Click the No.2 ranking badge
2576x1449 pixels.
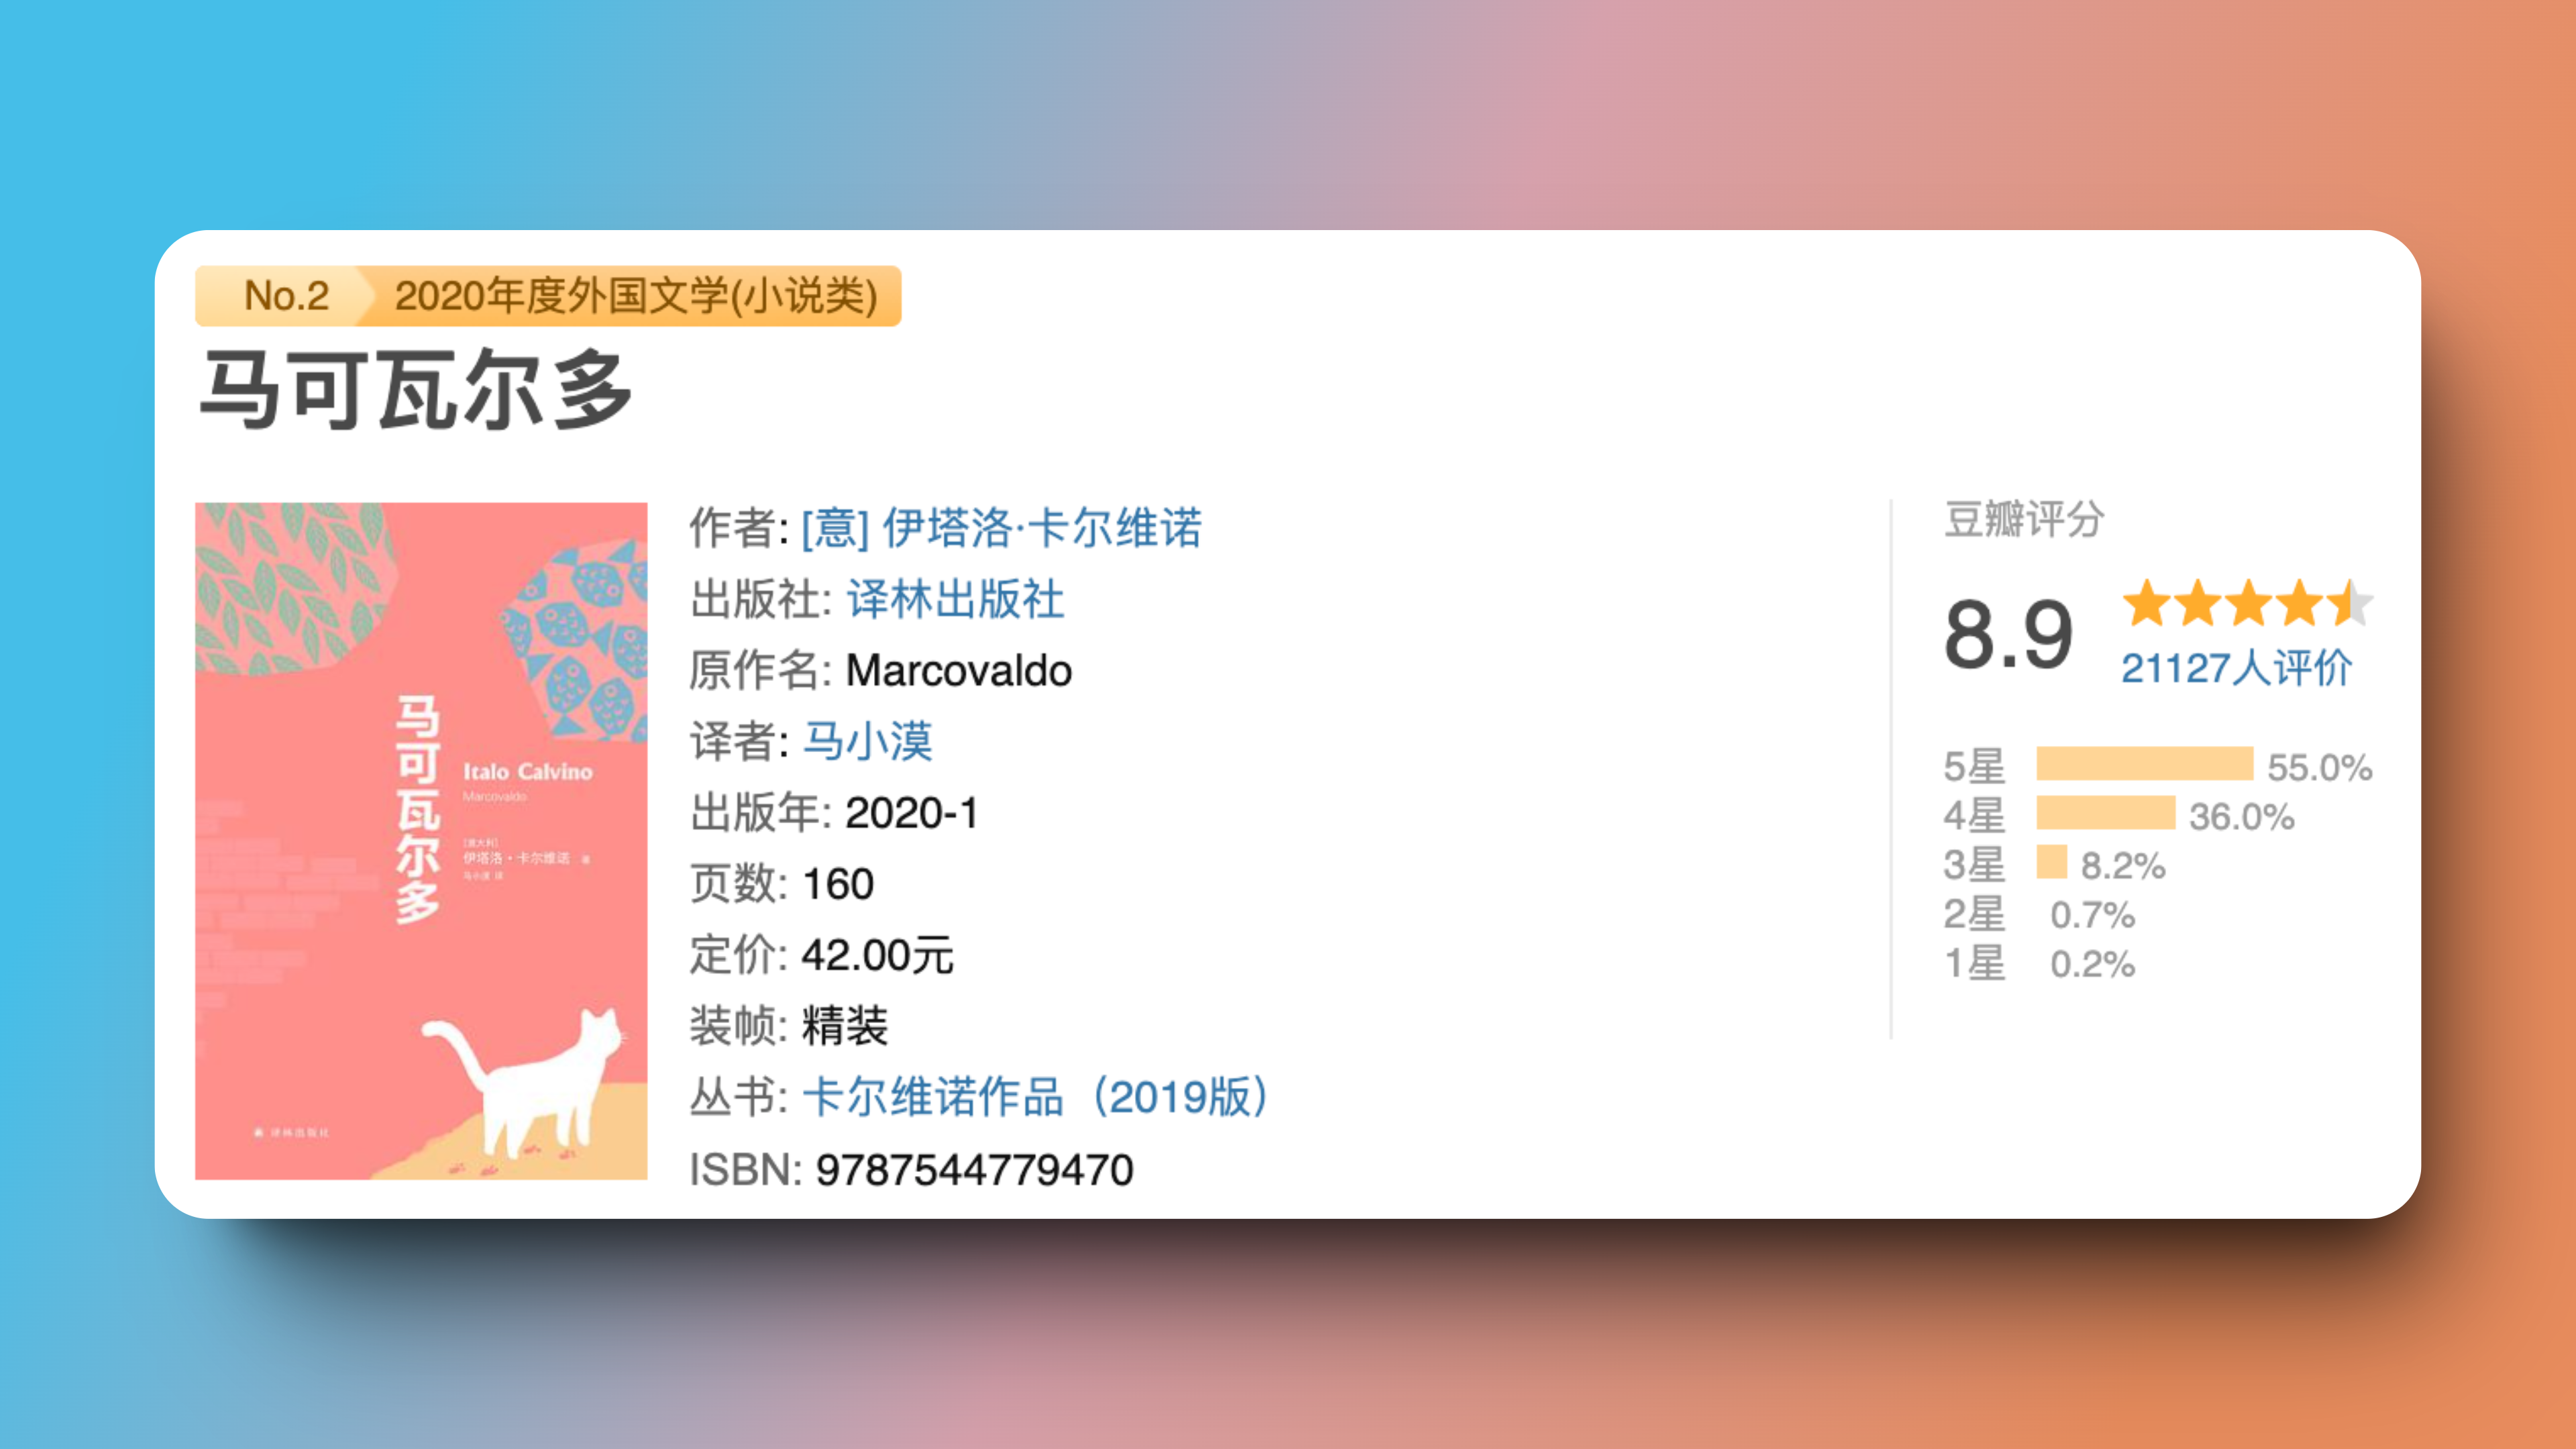286,296
